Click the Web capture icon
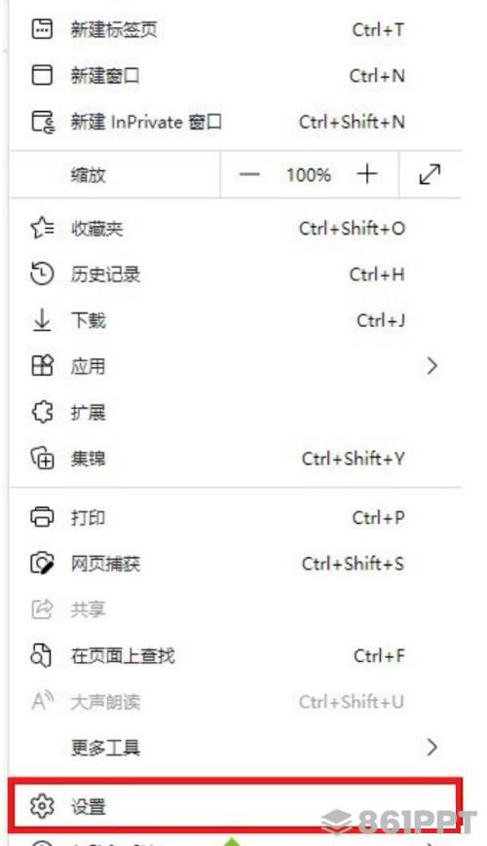The image size is (487, 846). [42, 564]
